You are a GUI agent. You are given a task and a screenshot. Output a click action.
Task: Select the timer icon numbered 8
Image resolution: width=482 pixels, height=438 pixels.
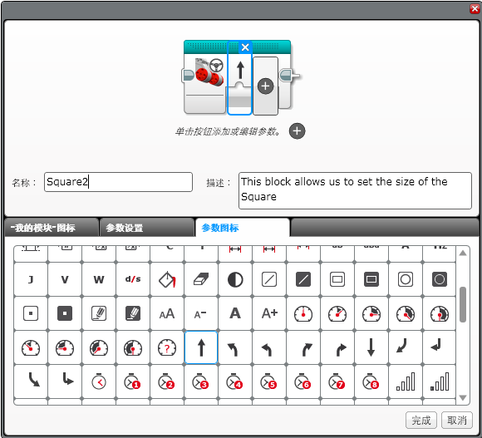point(371,382)
